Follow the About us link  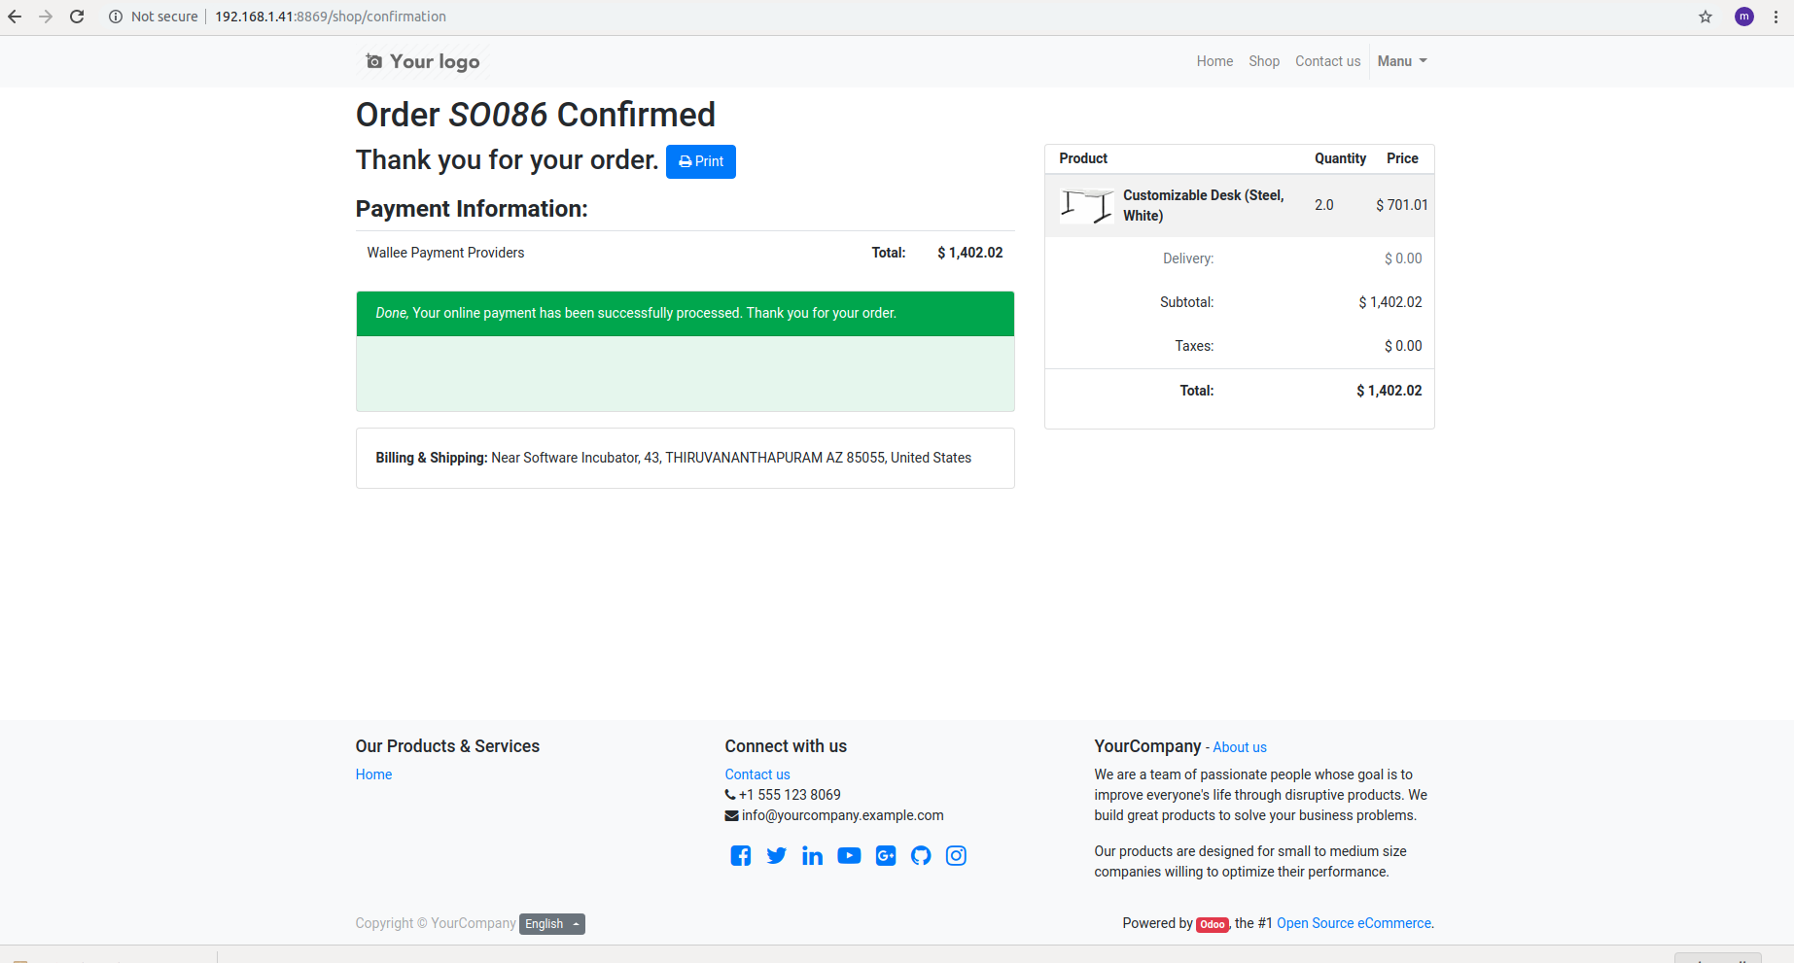(1239, 747)
